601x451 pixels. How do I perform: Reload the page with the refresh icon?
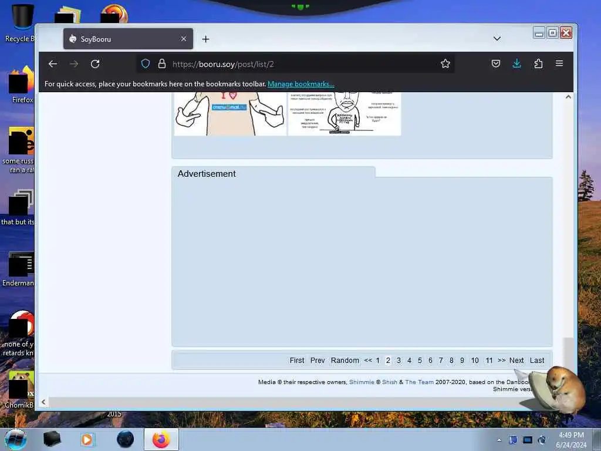95,63
